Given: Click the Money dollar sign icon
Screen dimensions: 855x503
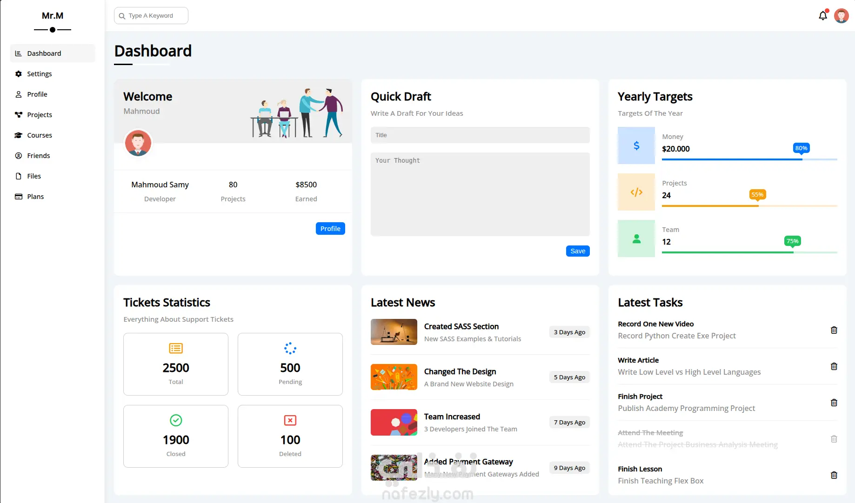Looking at the screenshot, I should coord(636,146).
